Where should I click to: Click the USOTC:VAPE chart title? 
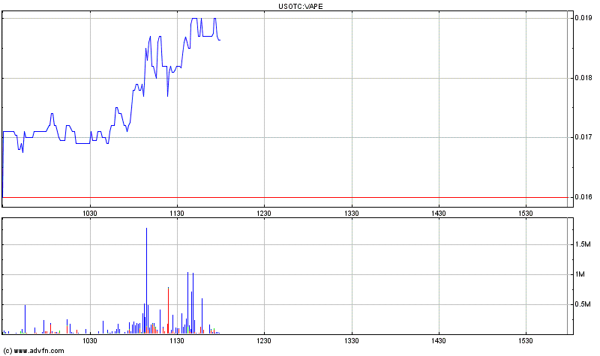tap(301, 7)
